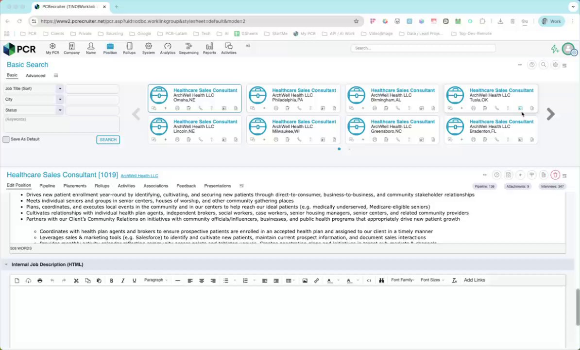Toggle center alignment in editor
The width and height of the screenshot is (580, 350).
202,281
